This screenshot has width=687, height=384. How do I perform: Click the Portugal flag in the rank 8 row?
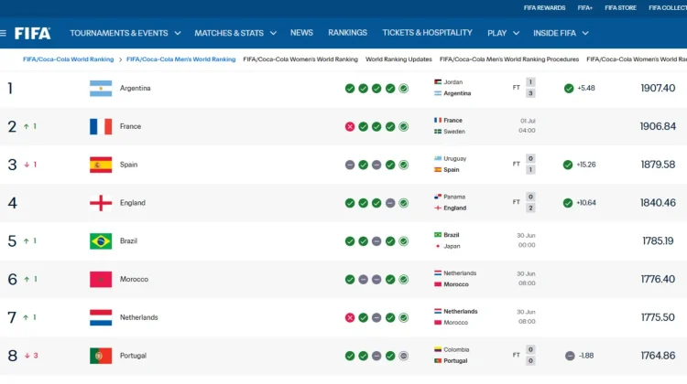101,356
